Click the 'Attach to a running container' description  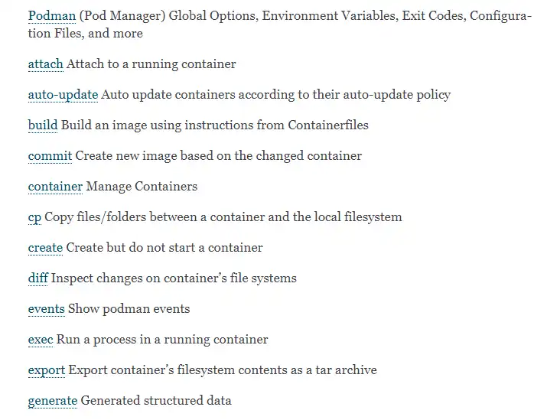point(151,64)
